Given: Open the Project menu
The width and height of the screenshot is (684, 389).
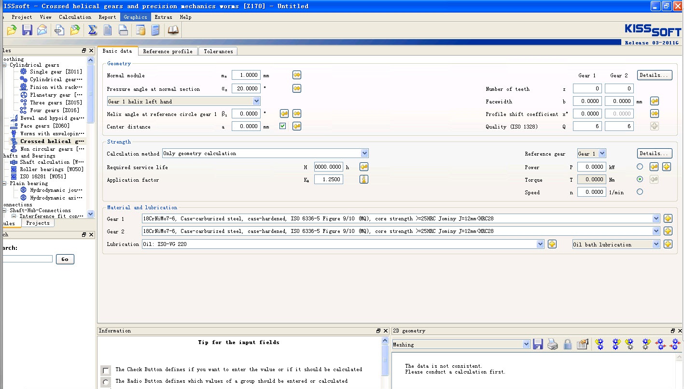Looking at the screenshot, I should 22,17.
